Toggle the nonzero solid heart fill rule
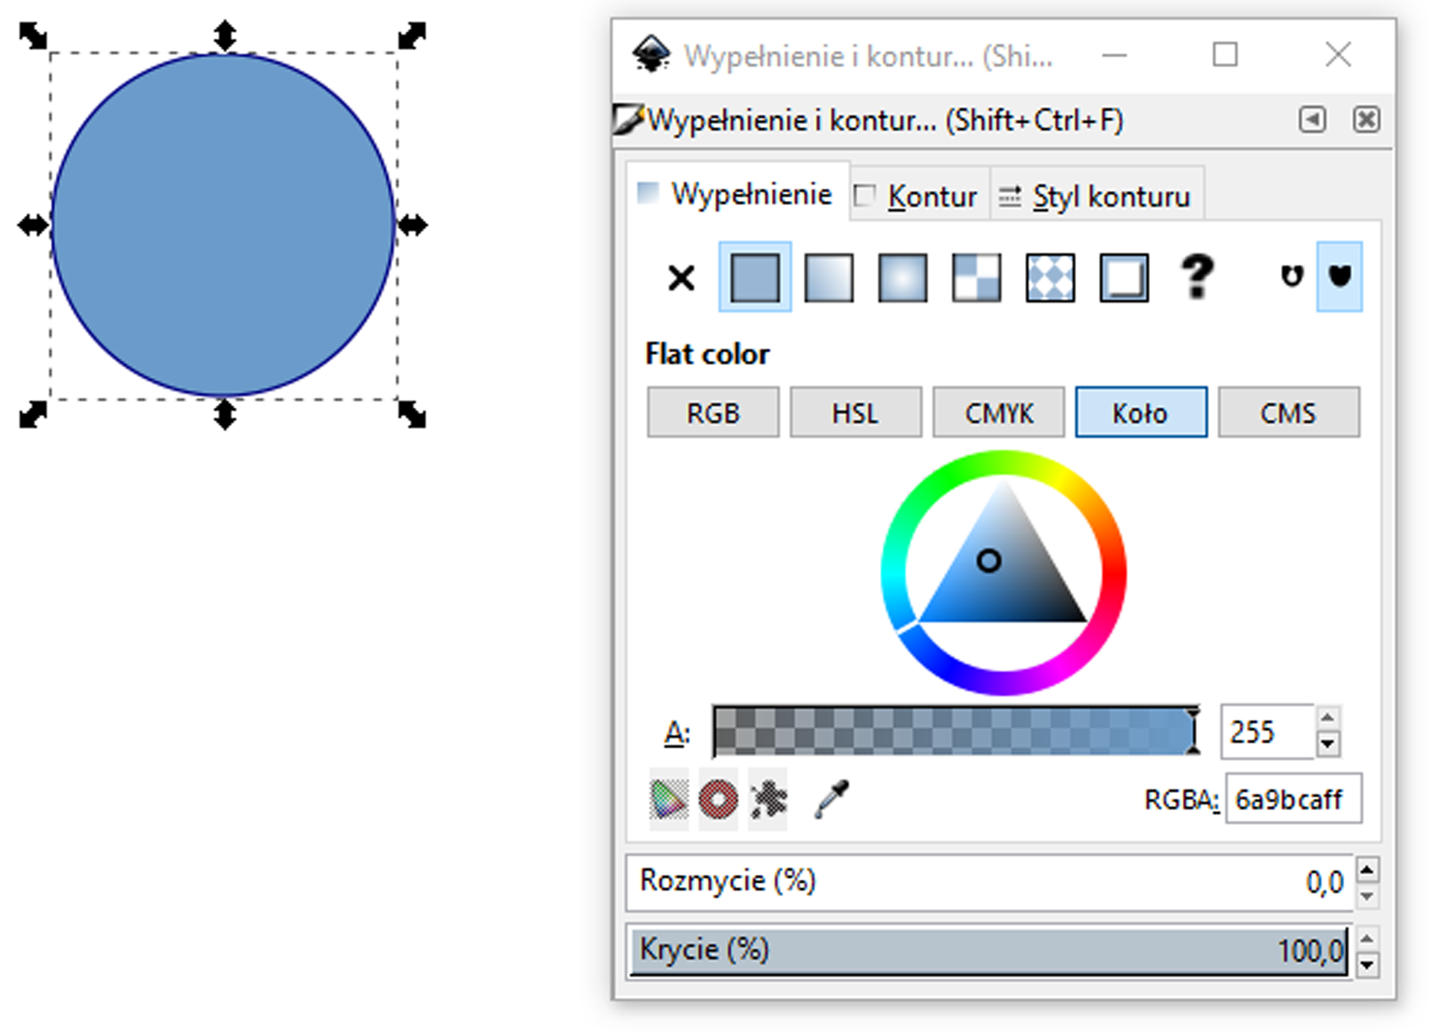The width and height of the screenshot is (1432, 1033). click(x=1340, y=277)
